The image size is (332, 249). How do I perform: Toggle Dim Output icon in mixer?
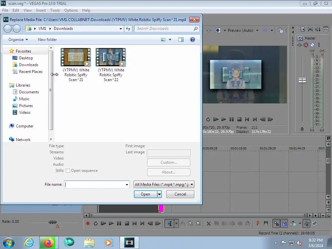tap(318, 30)
